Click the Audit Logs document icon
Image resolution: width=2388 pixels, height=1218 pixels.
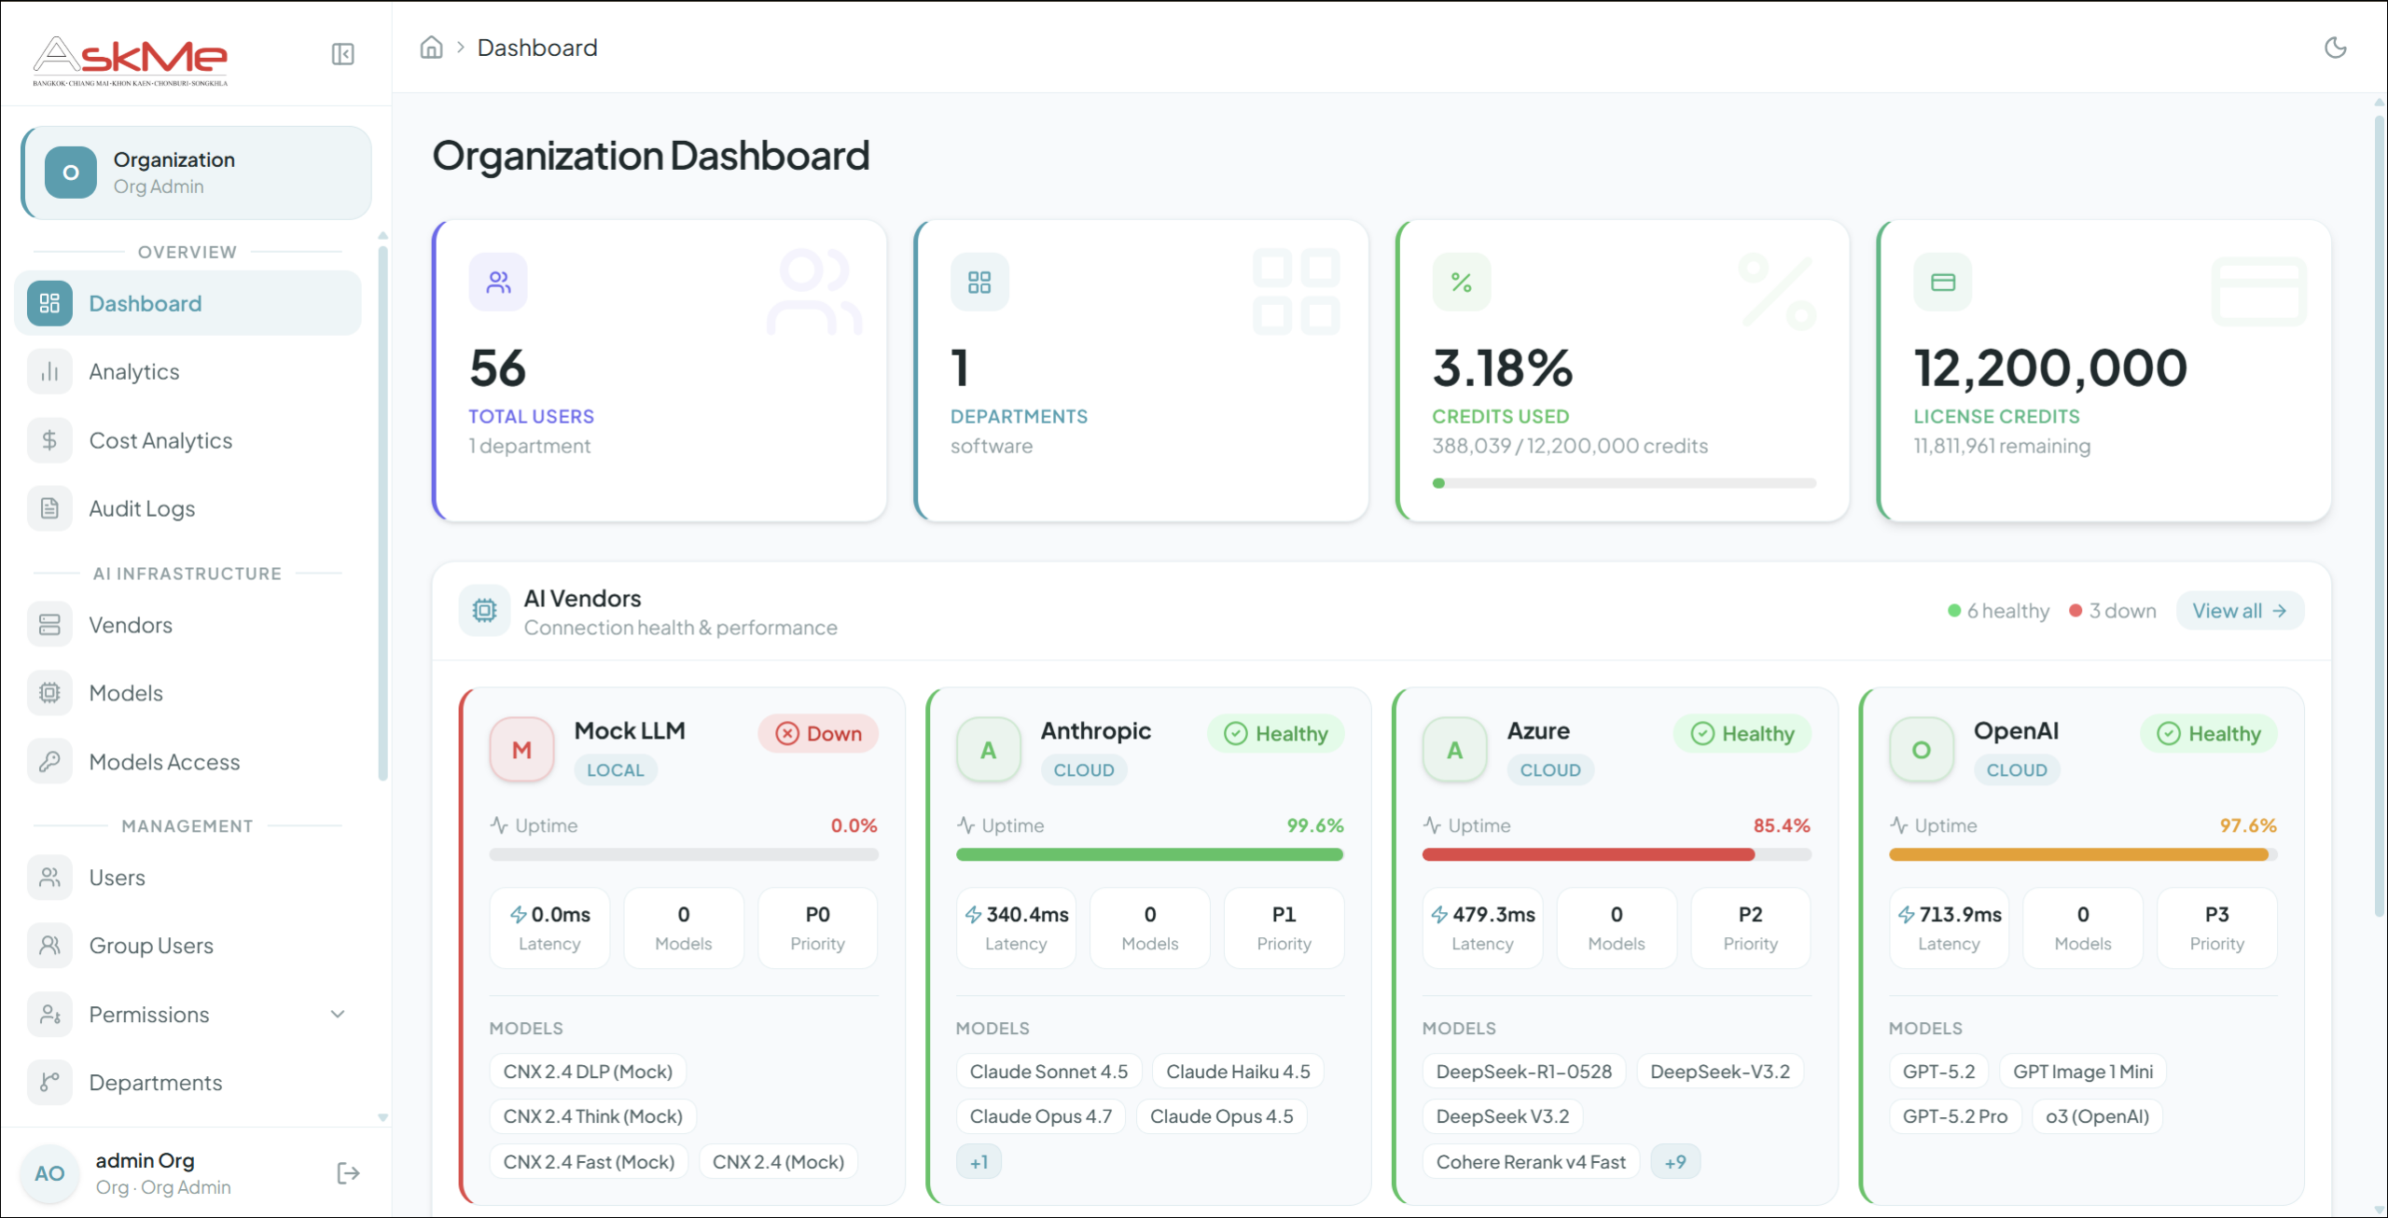pos(49,508)
